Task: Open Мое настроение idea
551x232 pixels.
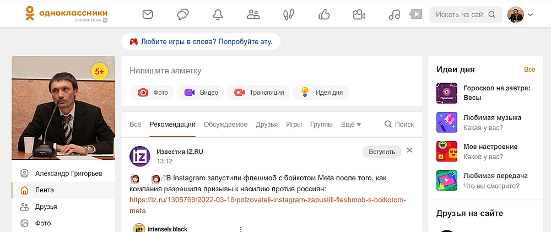Action: (490, 147)
